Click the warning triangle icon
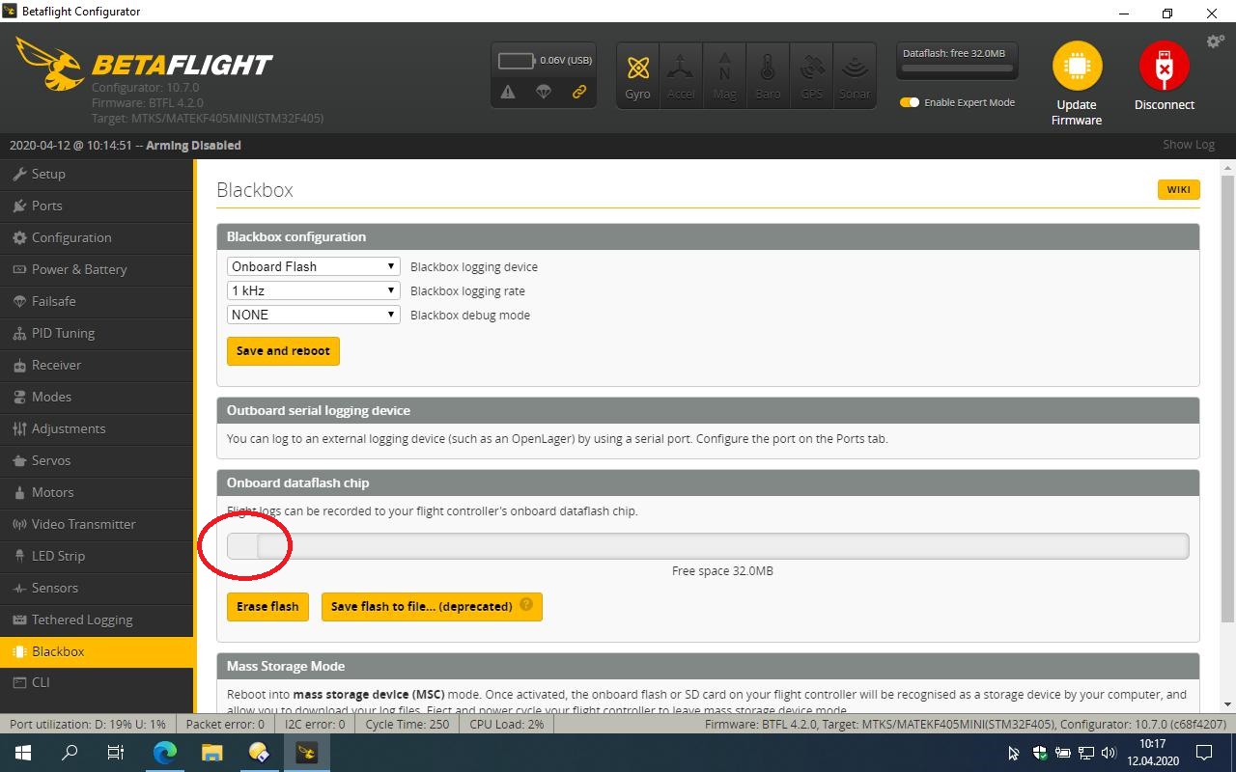This screenshot has height=772, width=1236. [509, 92]
